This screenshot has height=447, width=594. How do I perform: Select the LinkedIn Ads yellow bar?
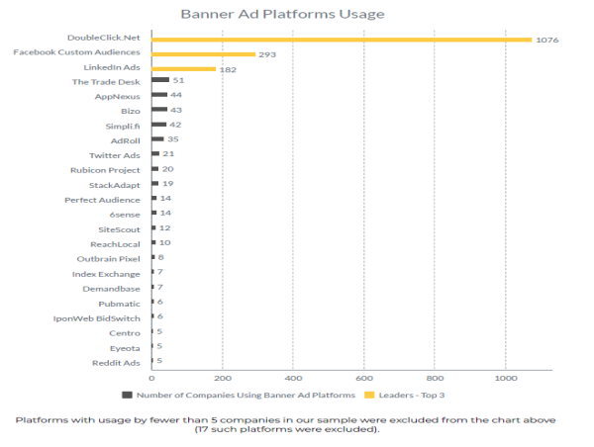tap(184, 69)
